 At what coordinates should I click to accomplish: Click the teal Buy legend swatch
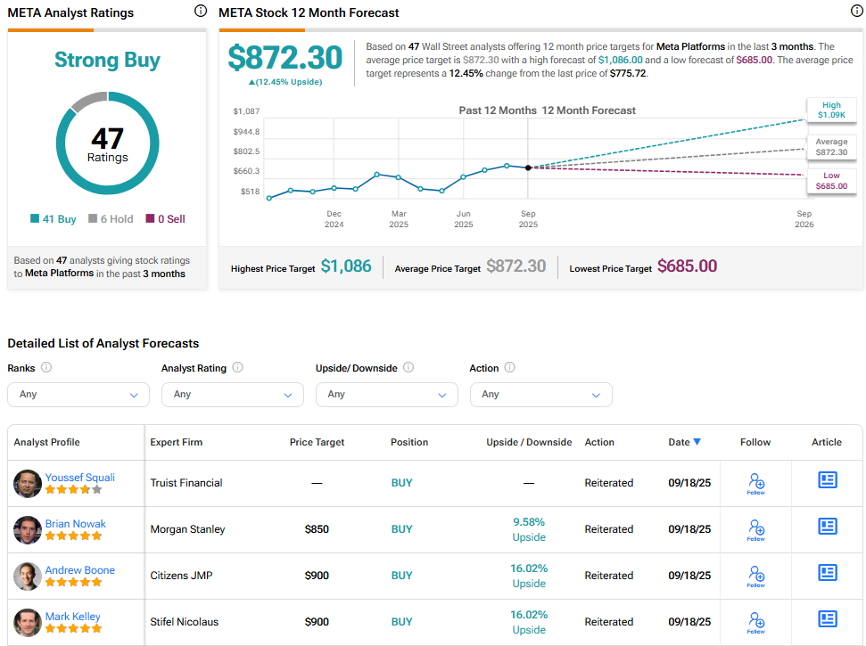click(35, 218)
